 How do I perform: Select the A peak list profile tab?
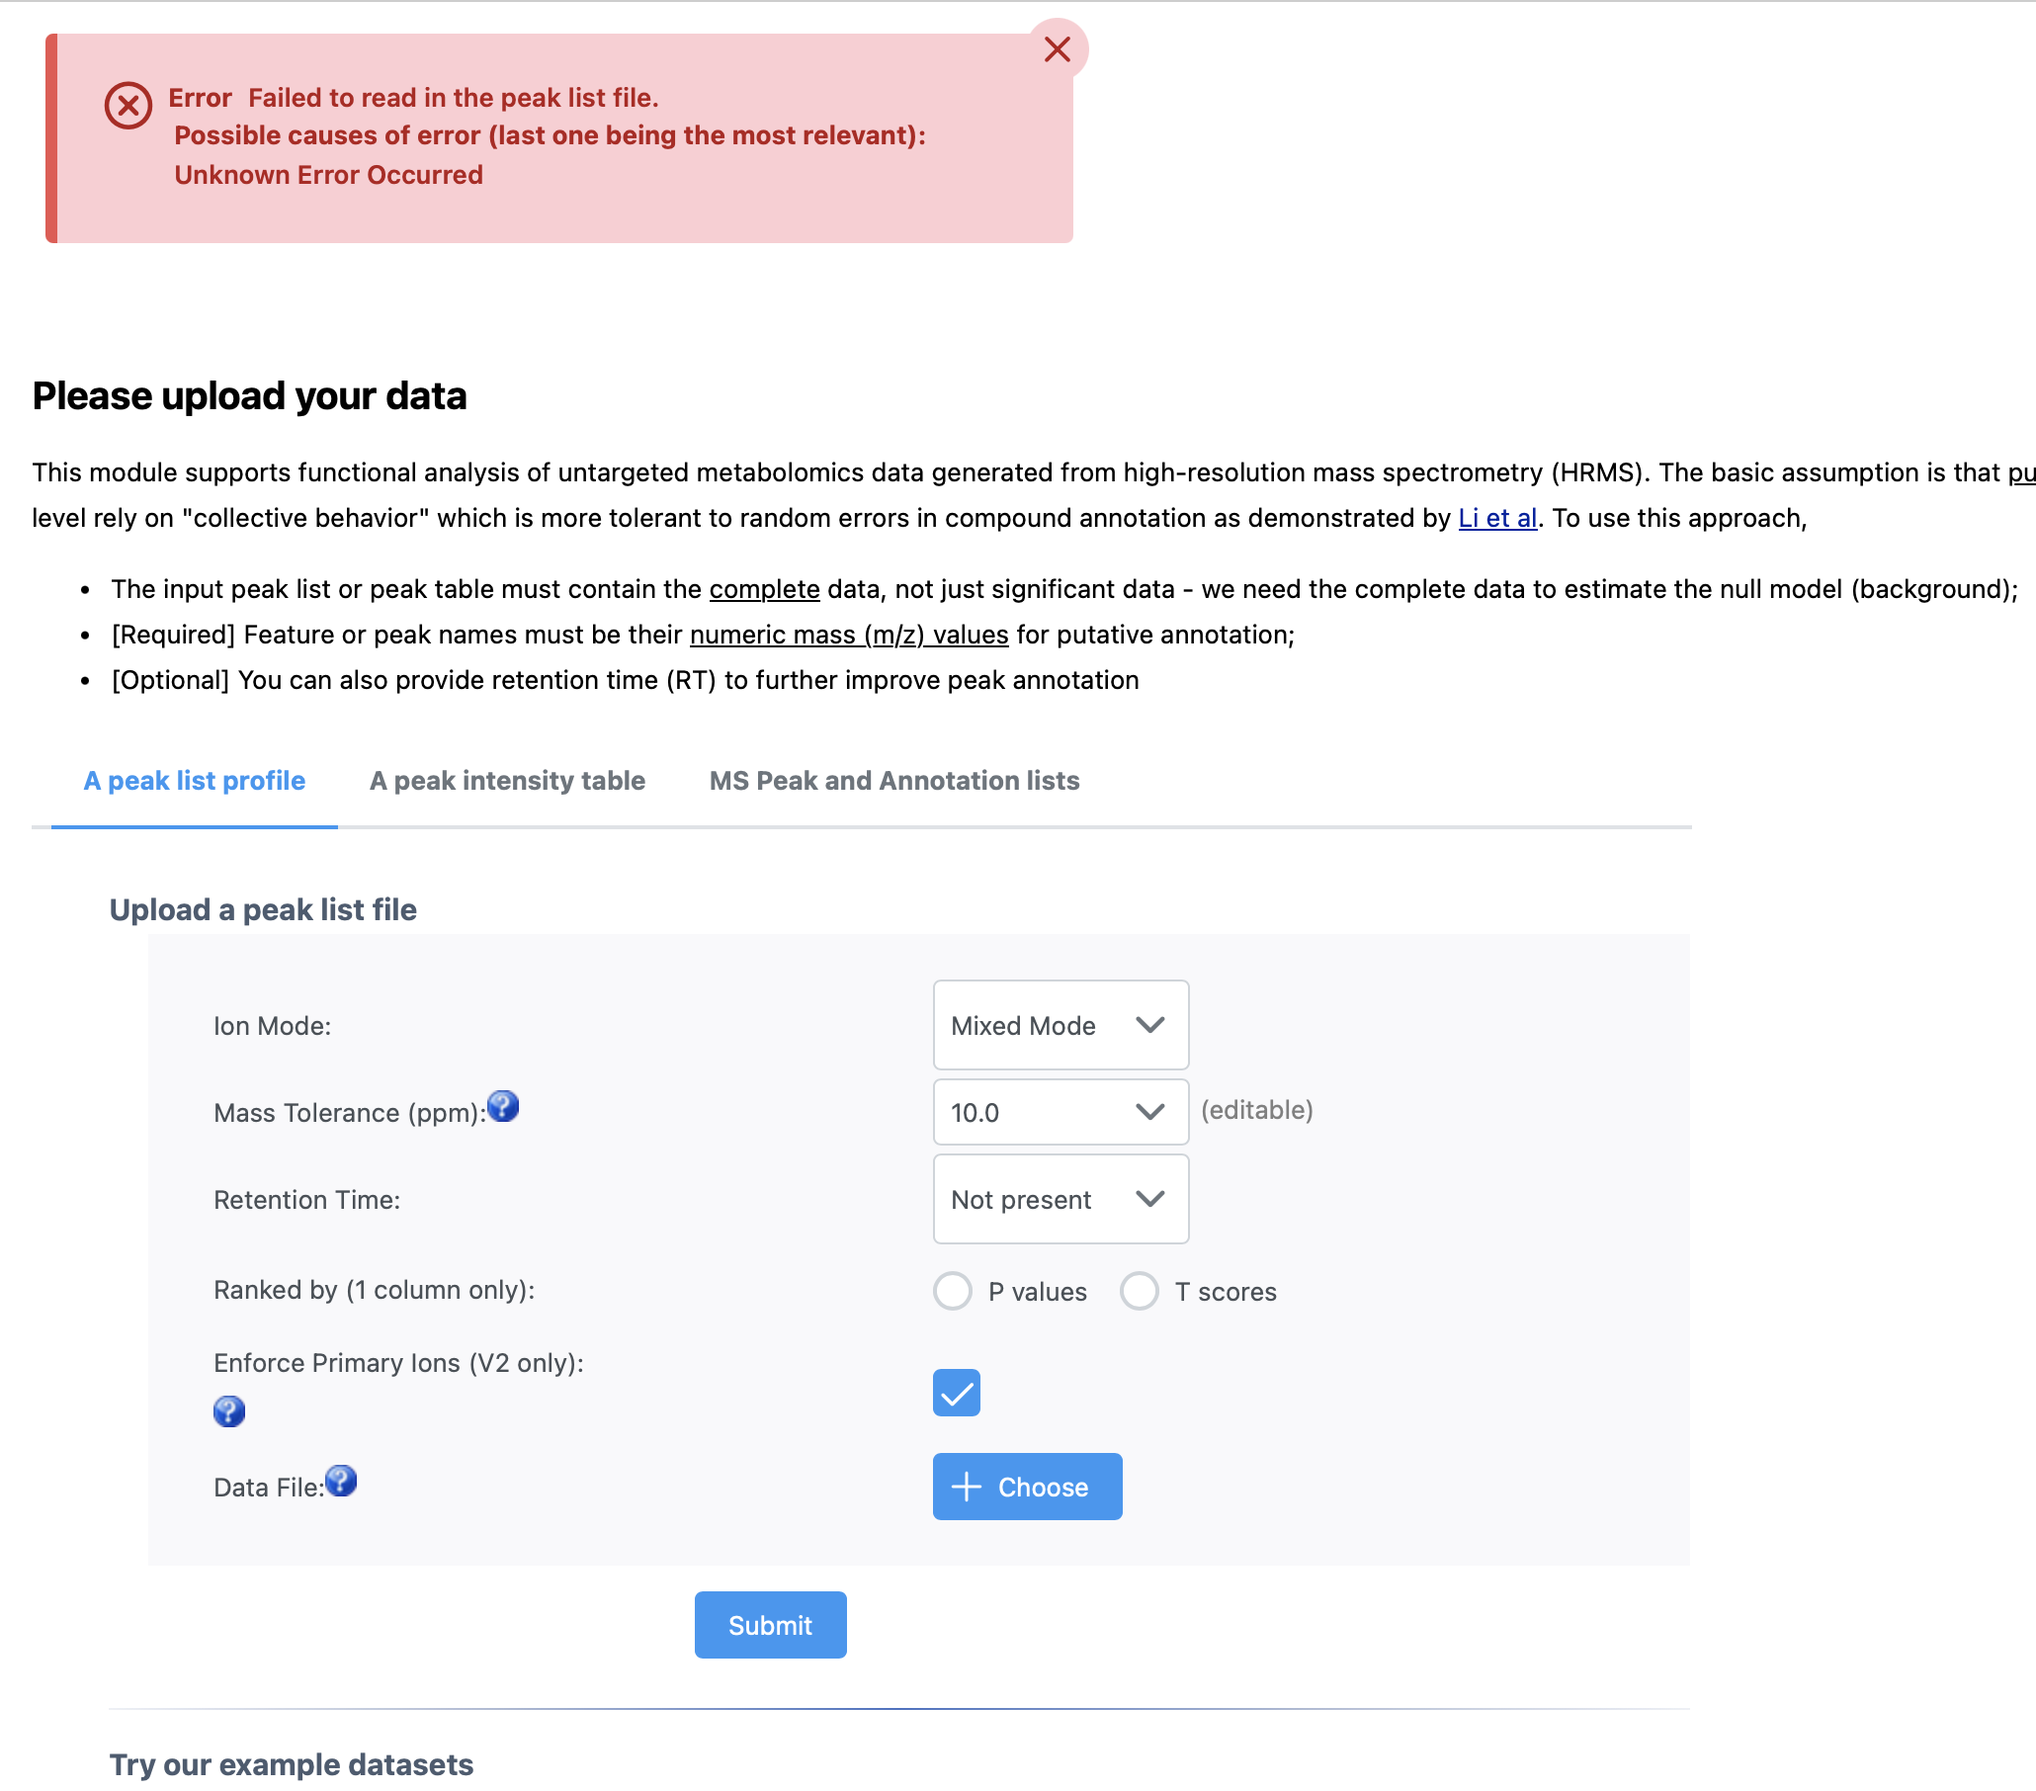[x=195, y=781]
